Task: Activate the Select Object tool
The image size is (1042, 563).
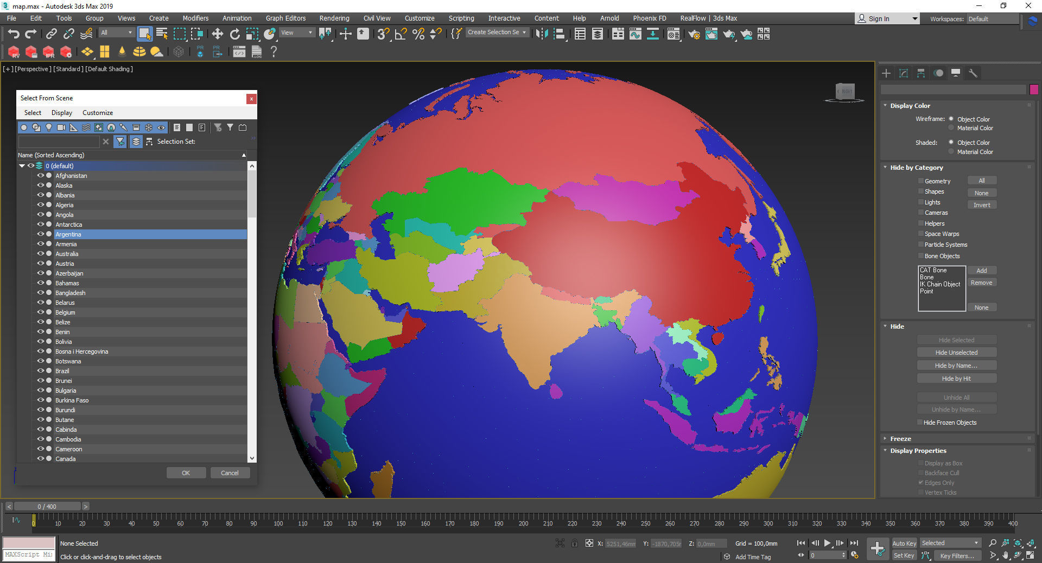Action: (144, 34)
